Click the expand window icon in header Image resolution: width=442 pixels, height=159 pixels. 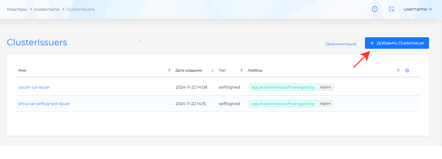392,9
